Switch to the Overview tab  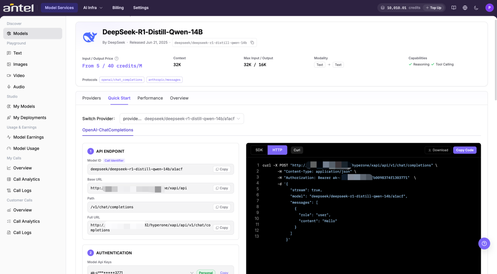click(x=179, y=98)
